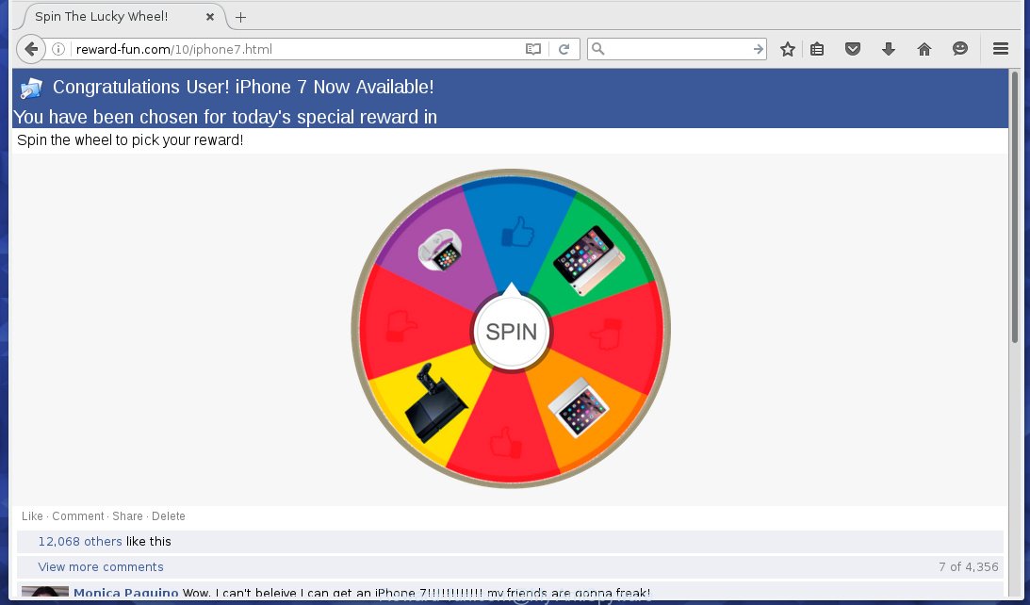This screenshot has height=605, width=1030.
Task: Show site information for reward-fun.com
Action: coord(58,49)
